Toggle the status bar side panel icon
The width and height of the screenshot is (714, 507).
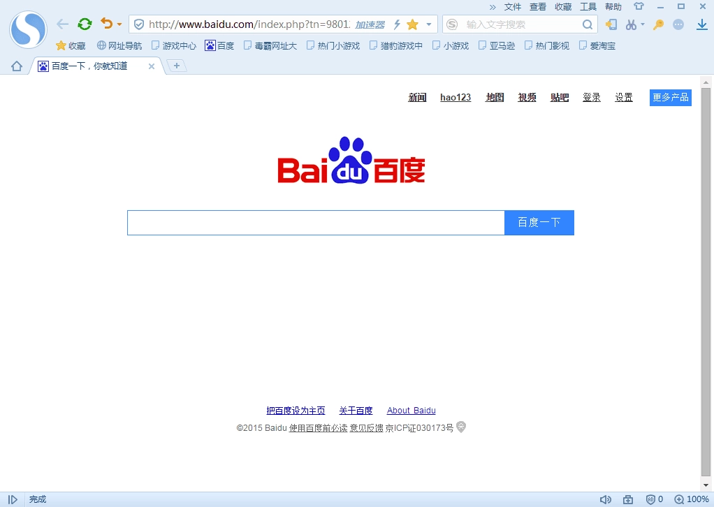pyautogui.click(x=13, y=500)
